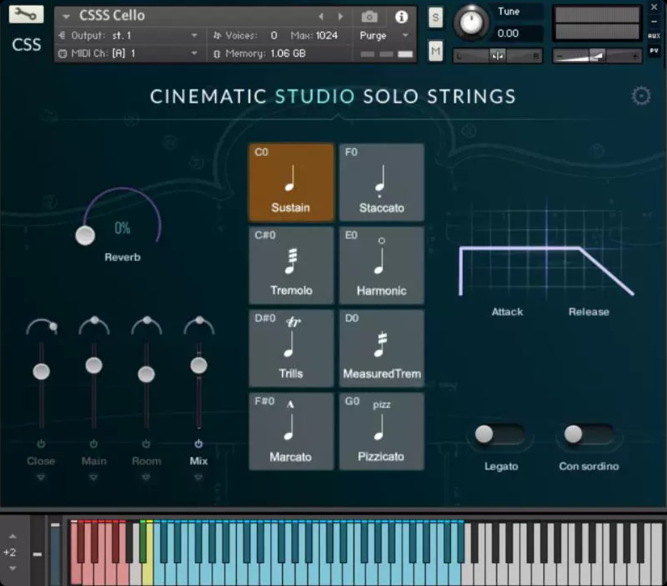
Task: Expand Room mic options triangle
Action: click(146, 478)
